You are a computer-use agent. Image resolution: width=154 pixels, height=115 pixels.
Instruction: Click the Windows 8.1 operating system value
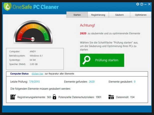[36, 56]
